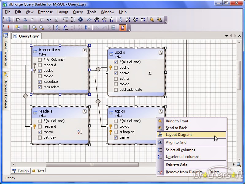Check the readerid column in transactions table
245x184 pixels.
[x=40, y=65]
